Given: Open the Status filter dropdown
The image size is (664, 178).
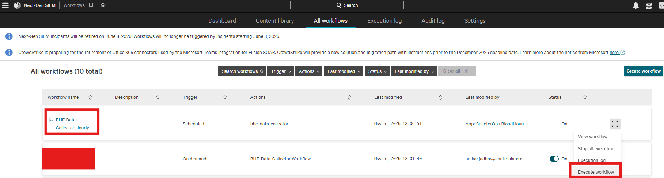Looking at the screenshot, I should click(x=377, y=71).
